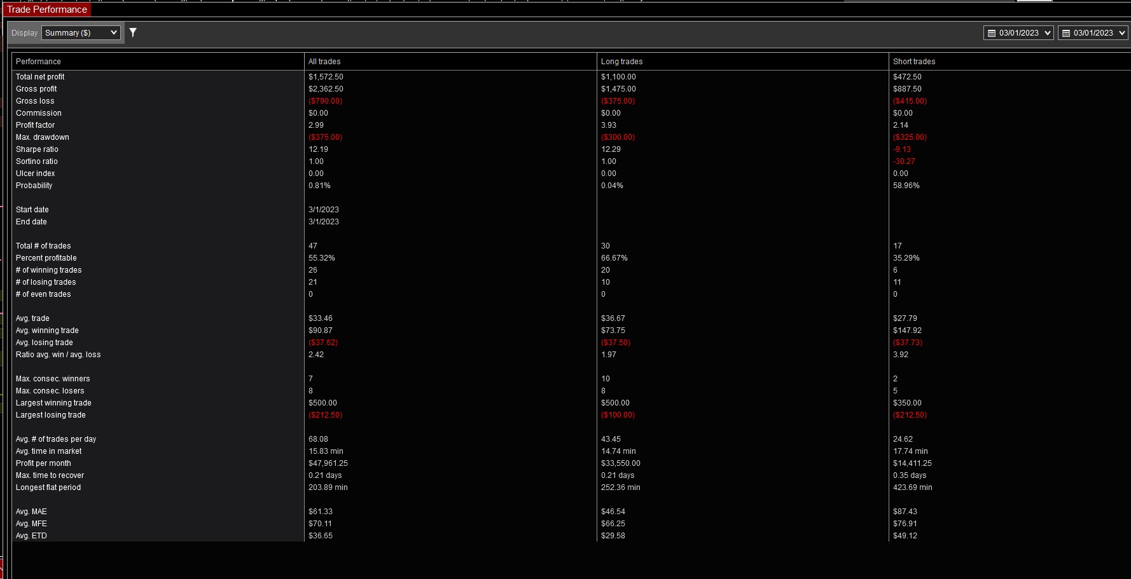Image resolution: width=1131 pixels, height=579 pixels.
Task: Select the Avg. time in market label
Action: coord(49,451)
